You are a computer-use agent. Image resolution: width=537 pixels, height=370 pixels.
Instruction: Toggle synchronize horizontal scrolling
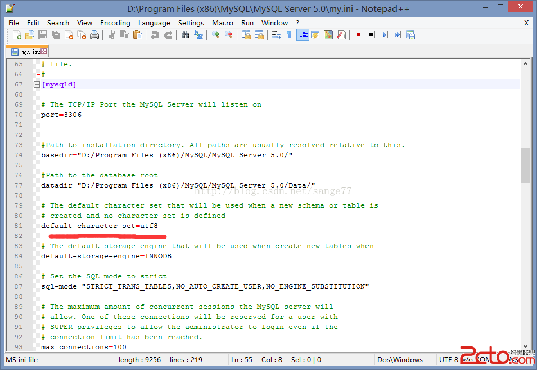[x=259, y=35]
